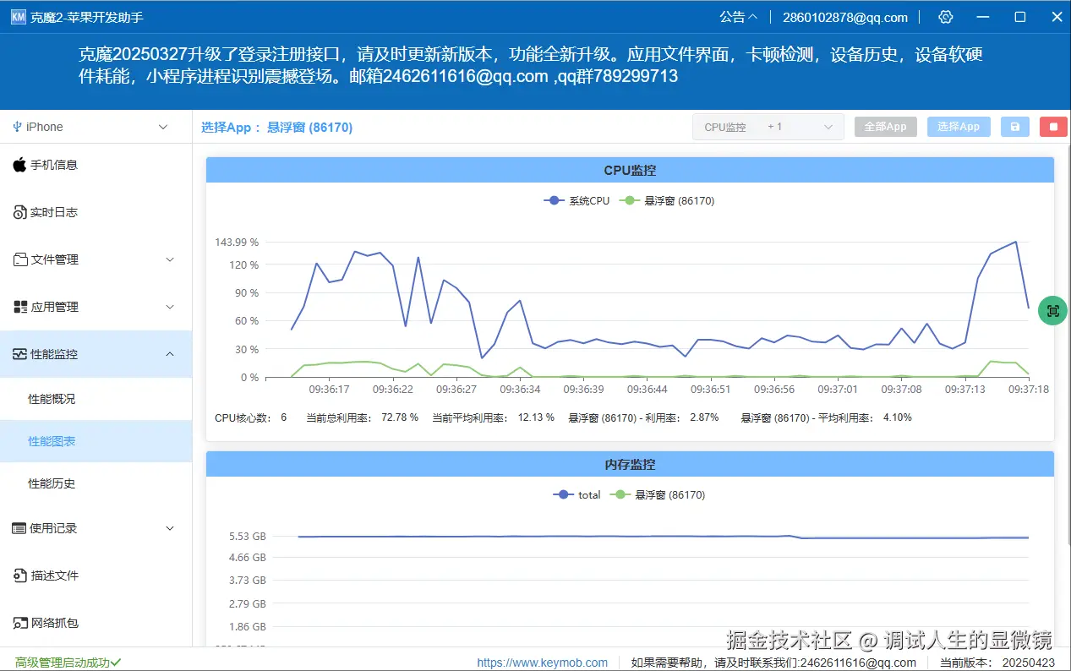The height and width of the screenshot is (671, 1071).
Task: Click the save disk icon button
Action: [1015, 127]
